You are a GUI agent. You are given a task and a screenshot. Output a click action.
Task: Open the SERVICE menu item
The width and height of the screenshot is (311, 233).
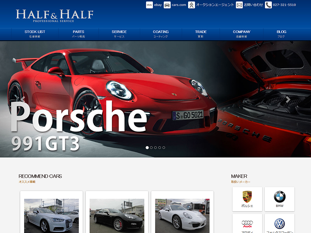click(119, 34)
